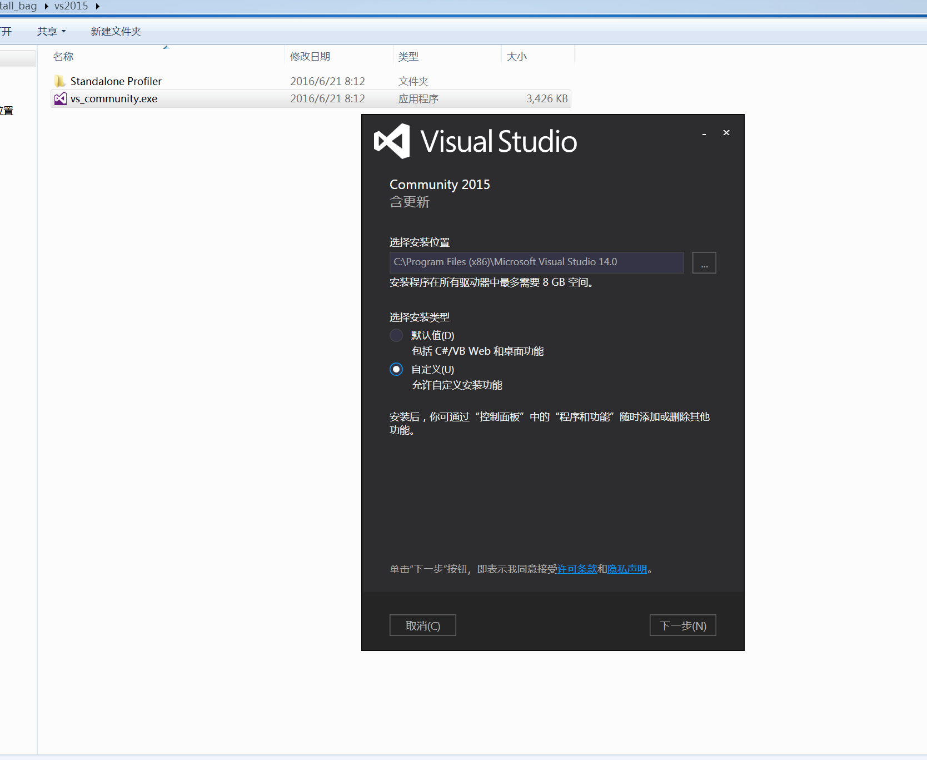Browse for install location with the ... button
Viewport: 927px width, 760px height.
click(704, 262)
